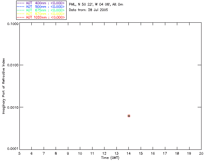Click the red dashed line sample in the legend

tap(21, 17)
